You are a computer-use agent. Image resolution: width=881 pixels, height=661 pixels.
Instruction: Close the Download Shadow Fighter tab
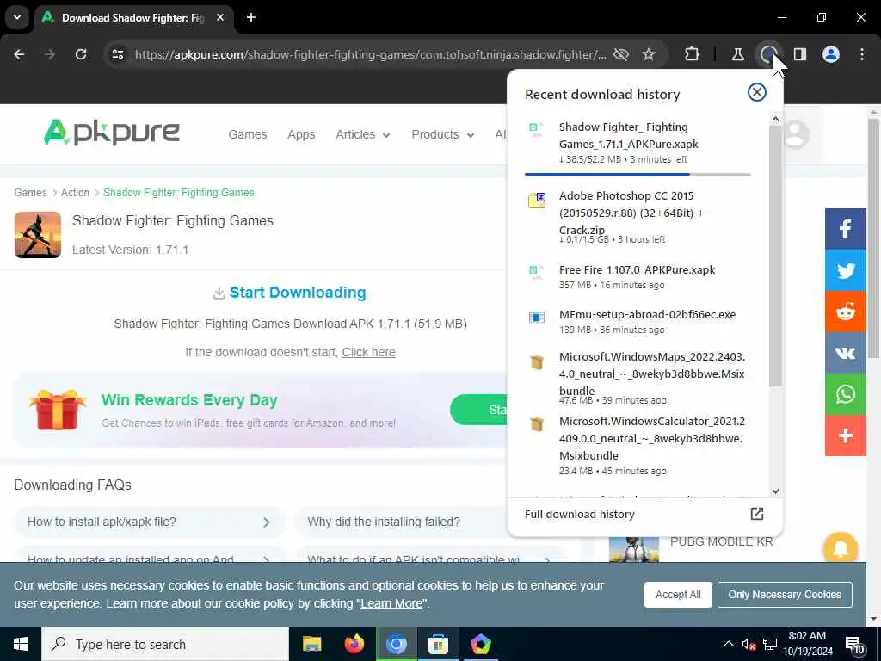tap(220, 17)
